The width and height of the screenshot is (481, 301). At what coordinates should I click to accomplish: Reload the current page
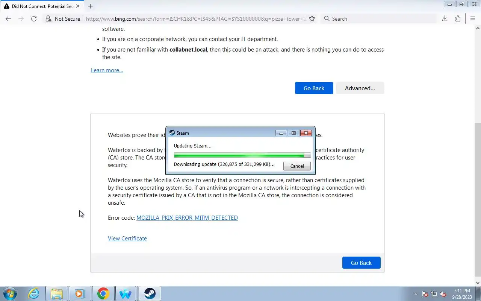(x=34, y=19)
